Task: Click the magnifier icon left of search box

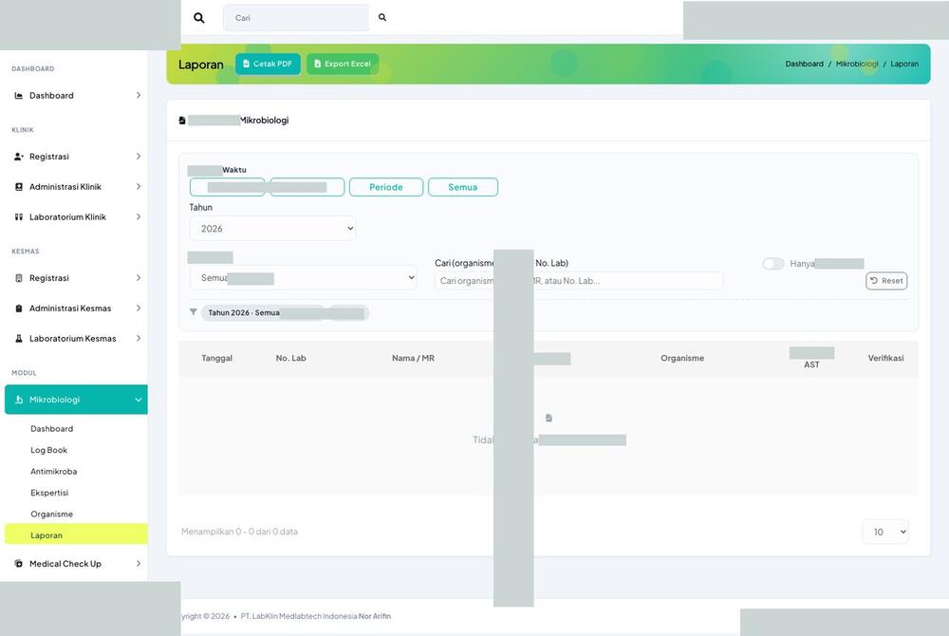Action: [x=198, y=18]
